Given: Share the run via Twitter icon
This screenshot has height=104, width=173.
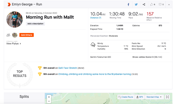Looking at the screenshot, I should [x=136, y=5].
